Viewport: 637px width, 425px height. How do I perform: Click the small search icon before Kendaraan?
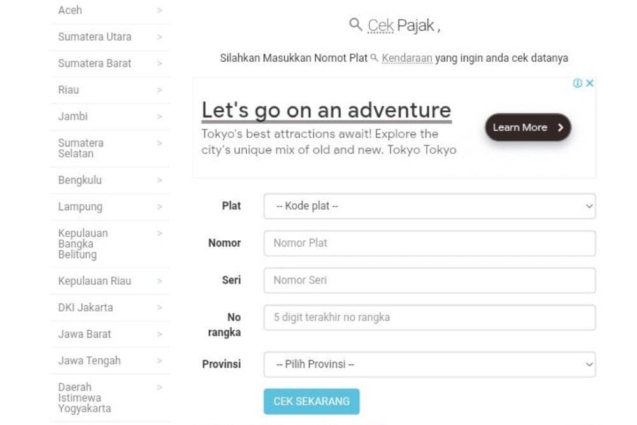[x=375, y=58]
